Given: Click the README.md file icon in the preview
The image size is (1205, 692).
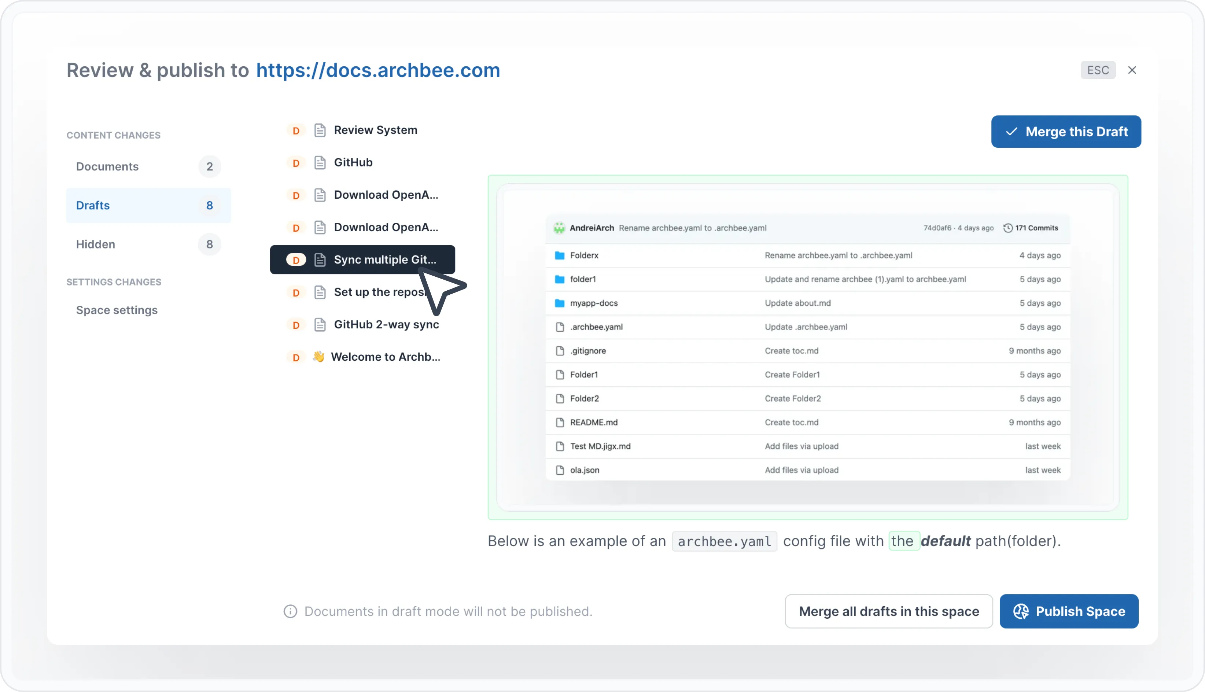Looking at the screenshot, I should tap(560, 422).
